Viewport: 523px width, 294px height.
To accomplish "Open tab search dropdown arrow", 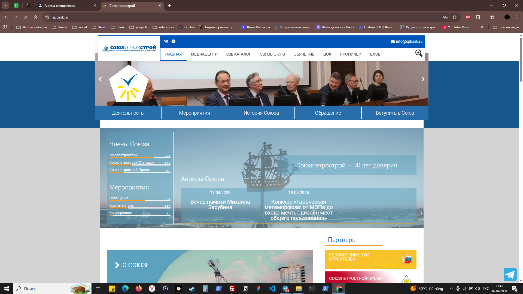I will (5, 5).
